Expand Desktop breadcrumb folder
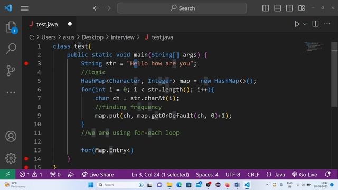This screenshot has height=190, width=338. (x=92, y=37)
